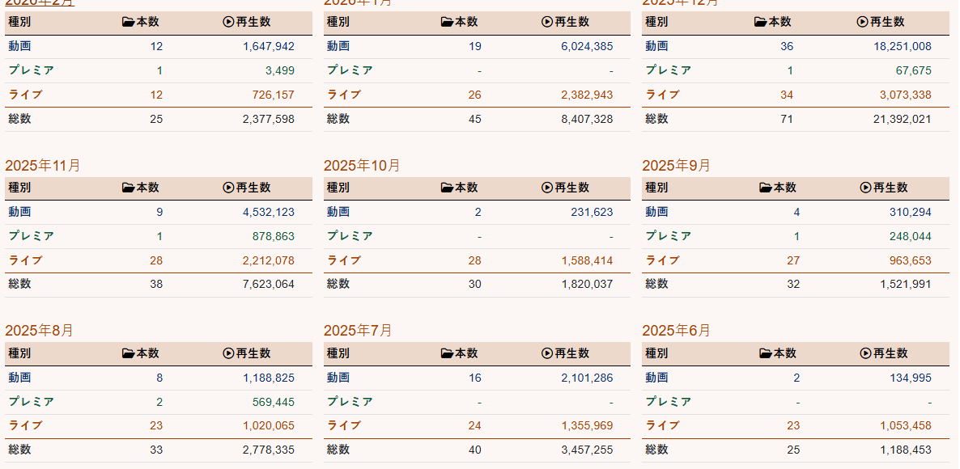Viewport: 960px width, 469px height.
Task: Click the premiere views value 569,445
Action: click(273, 402)
